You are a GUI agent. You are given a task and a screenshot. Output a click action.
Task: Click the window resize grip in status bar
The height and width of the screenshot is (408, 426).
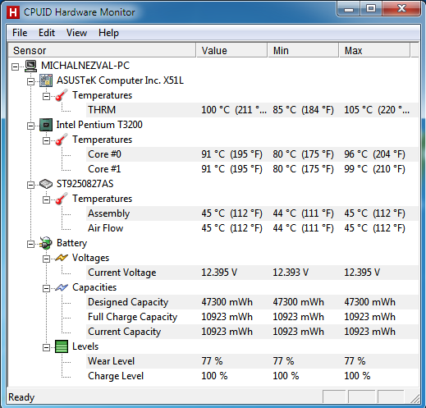point(415,398)
